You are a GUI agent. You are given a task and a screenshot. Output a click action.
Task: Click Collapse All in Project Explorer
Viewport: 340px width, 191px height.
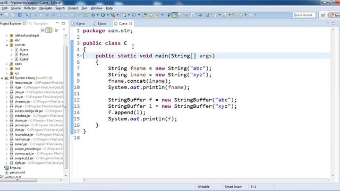42,30
